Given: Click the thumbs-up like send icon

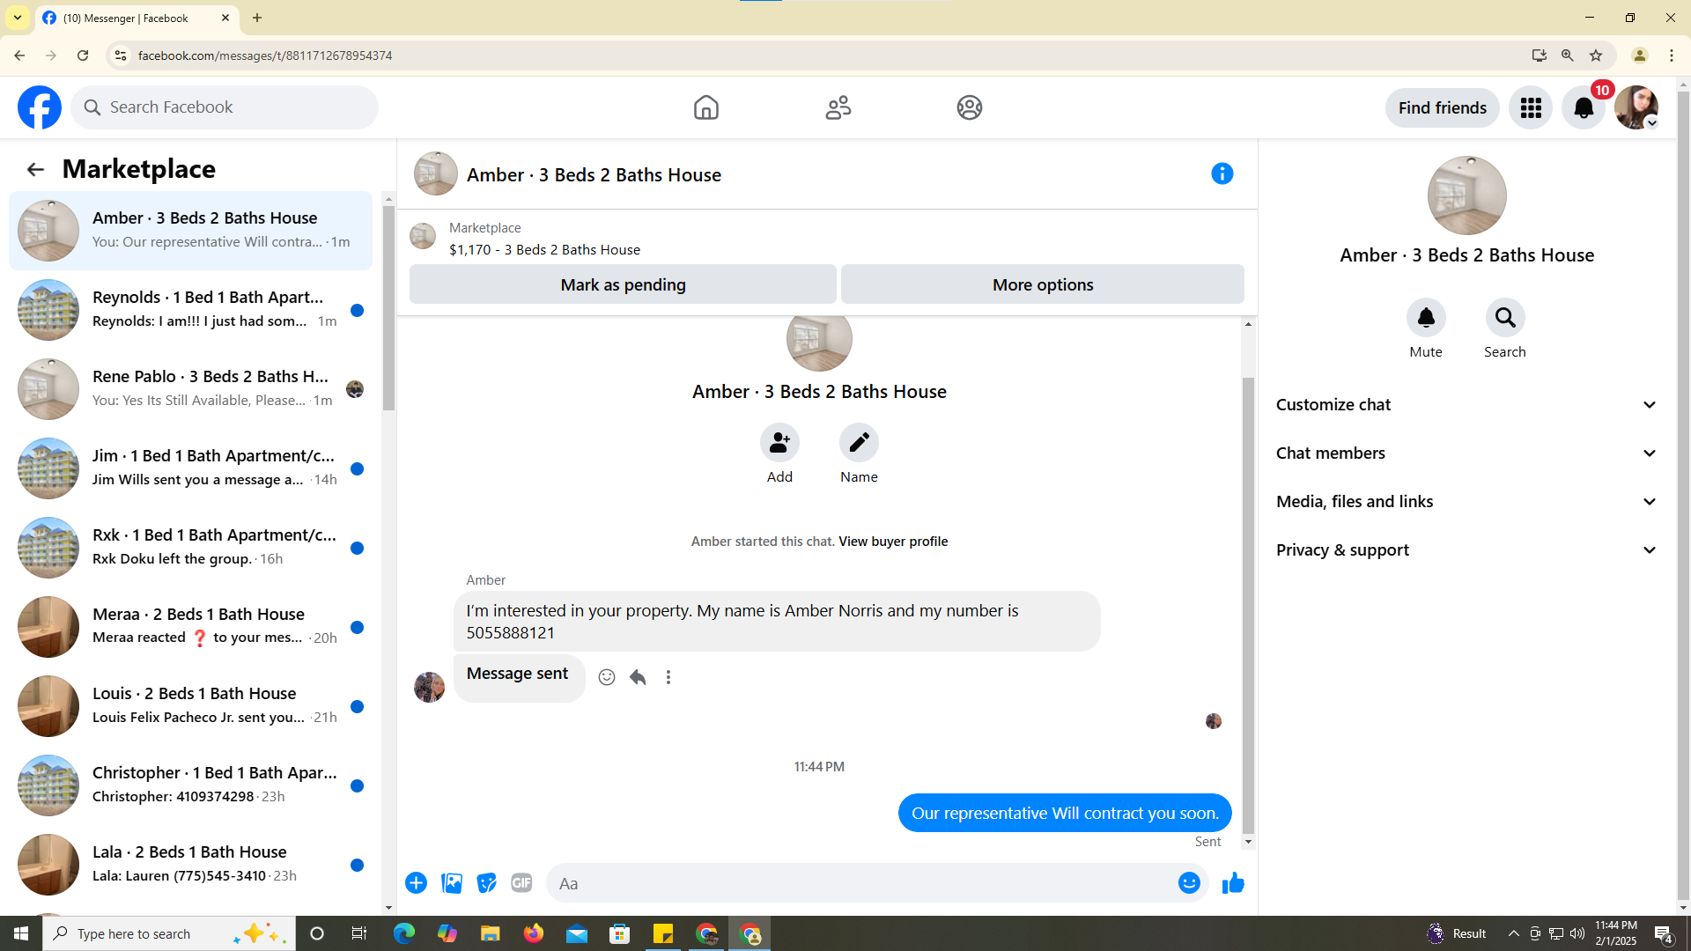Looking at the screenshot, I should click(x=1233, y=883).
